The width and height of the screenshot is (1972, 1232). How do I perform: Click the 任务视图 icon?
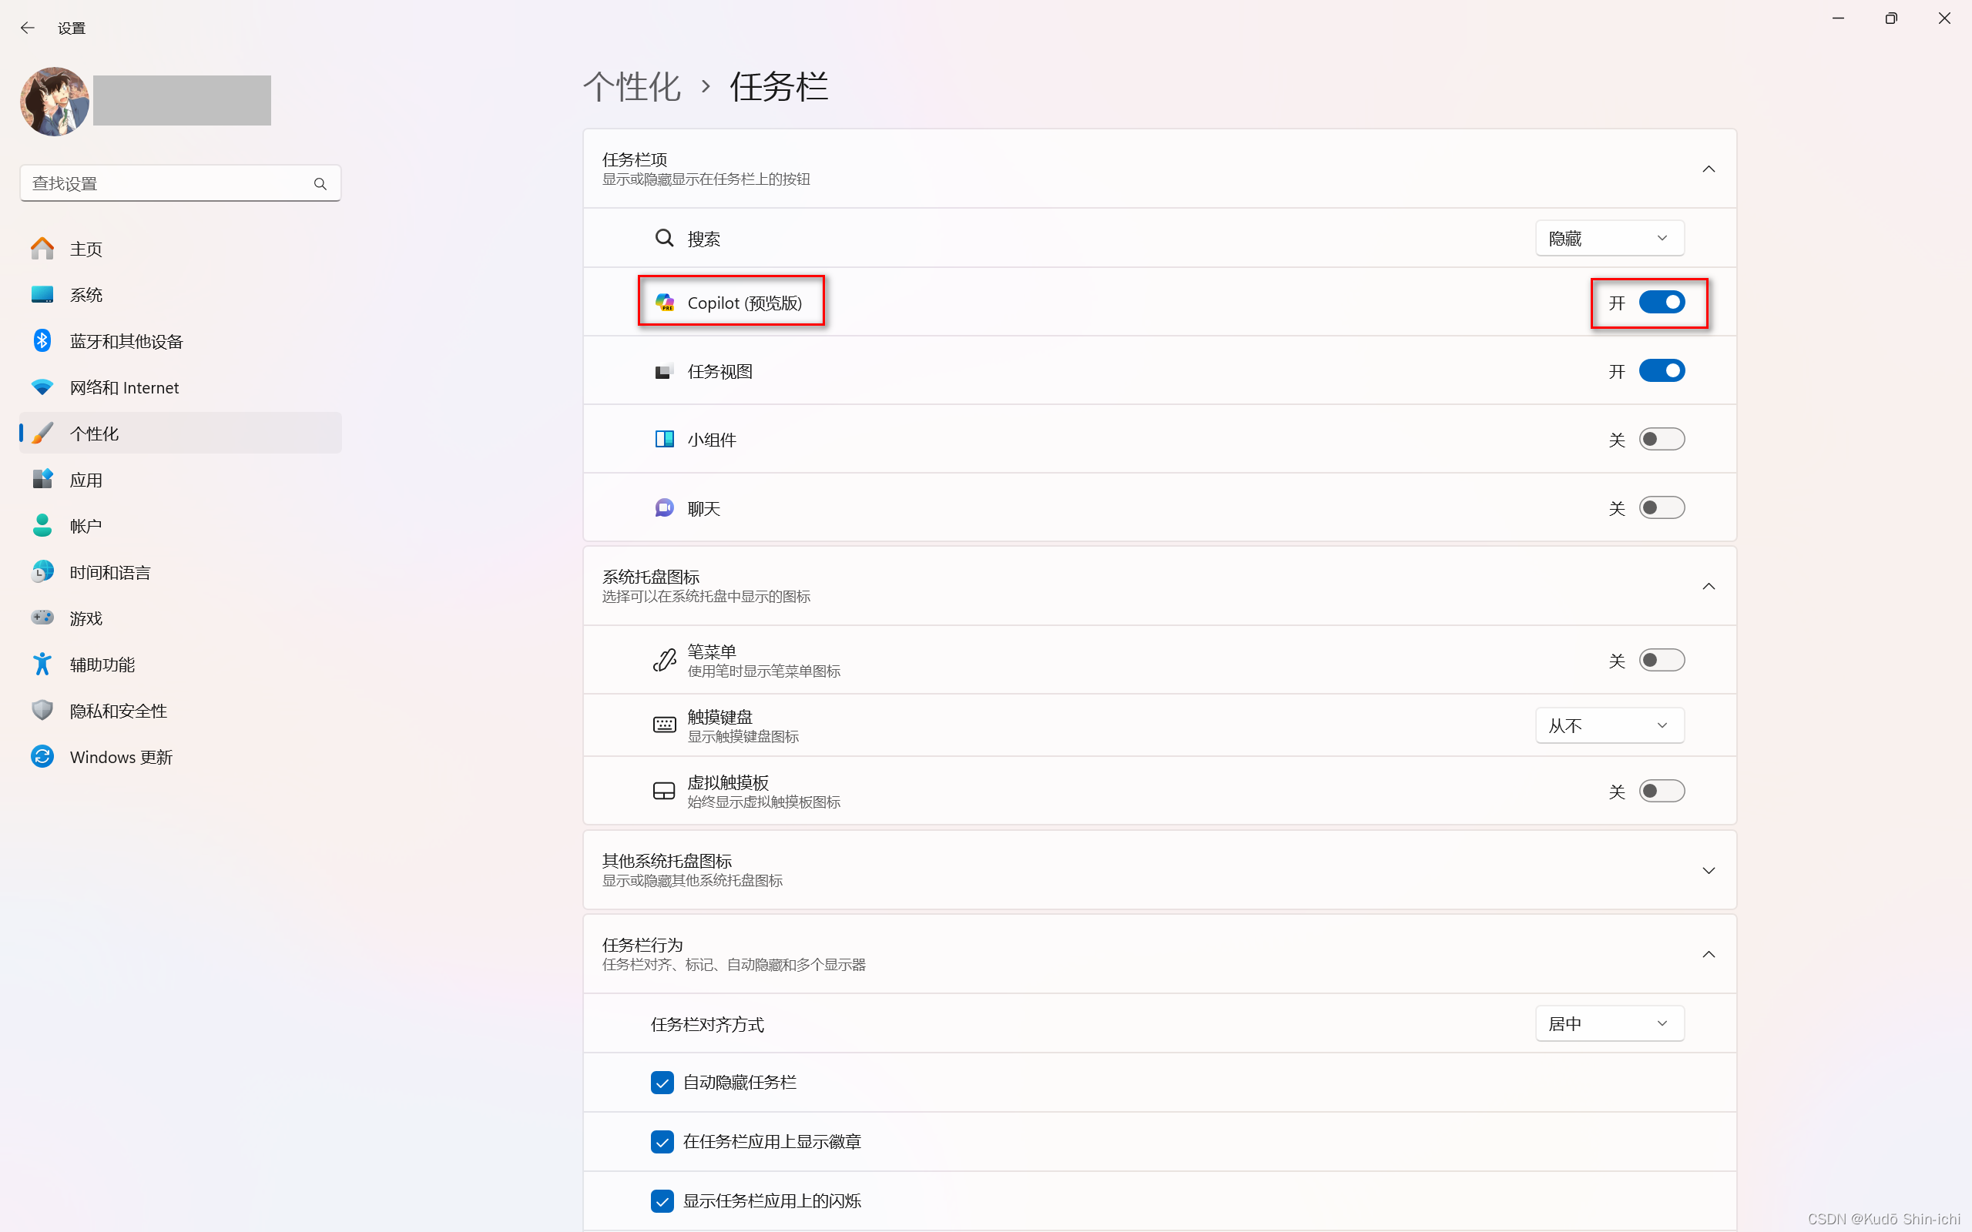(x=664, y=372)
